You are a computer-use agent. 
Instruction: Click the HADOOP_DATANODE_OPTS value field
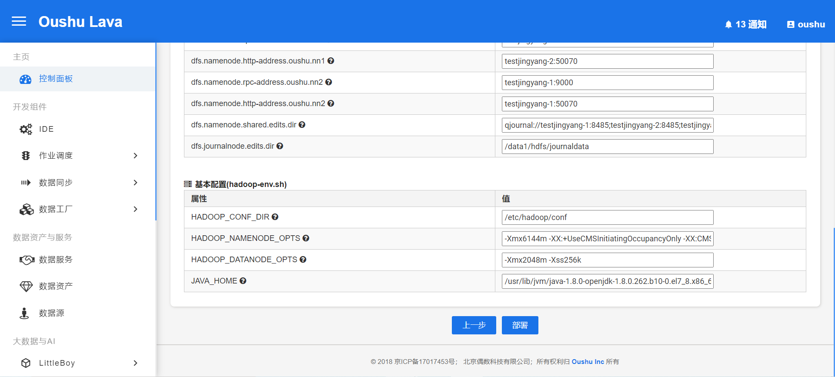(x=607, y=260)
